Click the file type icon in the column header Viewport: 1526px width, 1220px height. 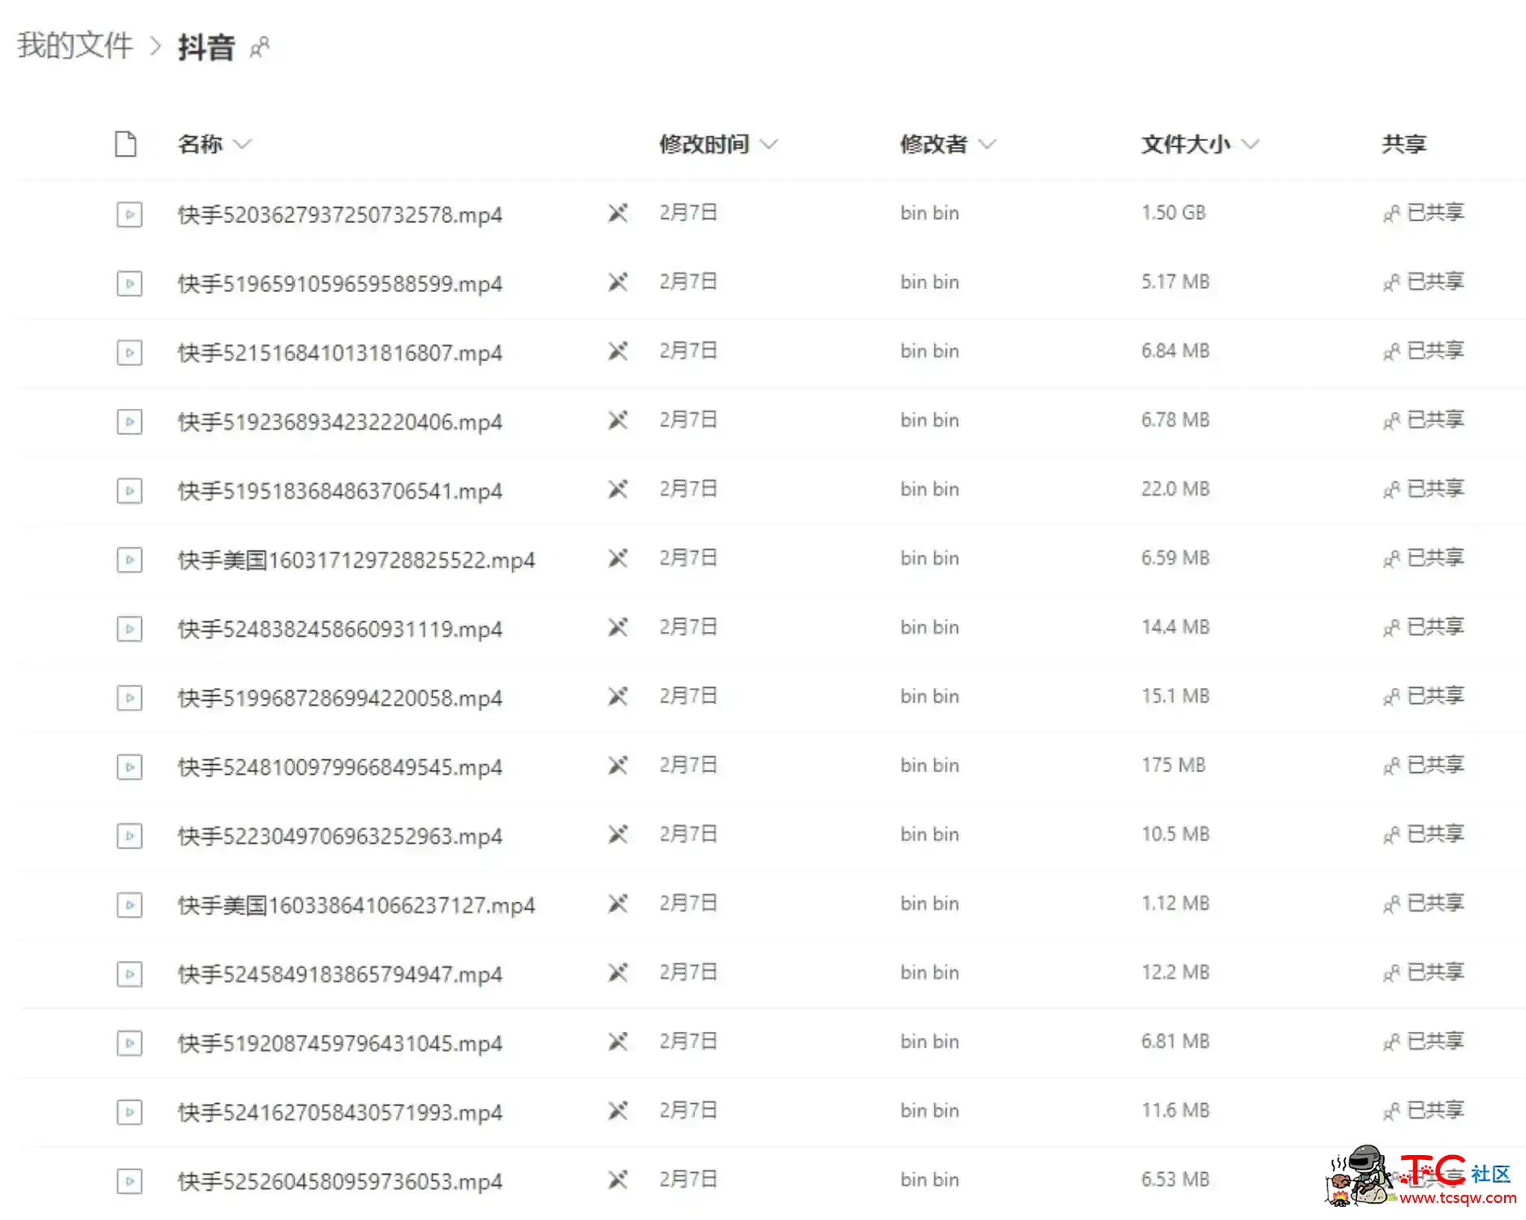[126, 144]
